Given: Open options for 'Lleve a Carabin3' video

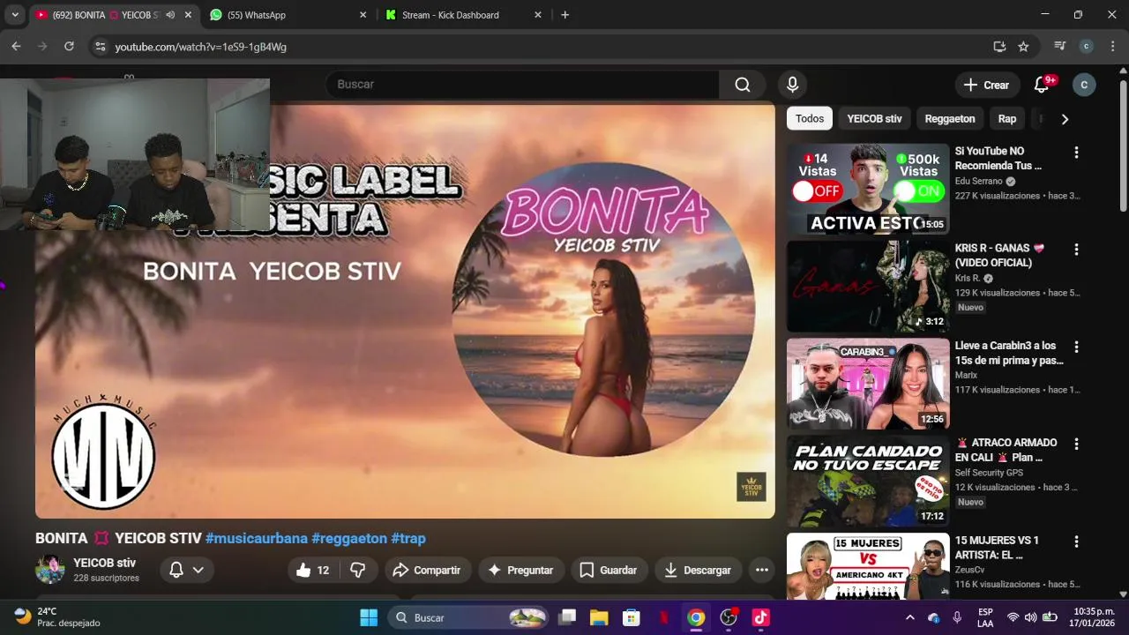Looking at the screenshot, I should tap(1076, 347).
